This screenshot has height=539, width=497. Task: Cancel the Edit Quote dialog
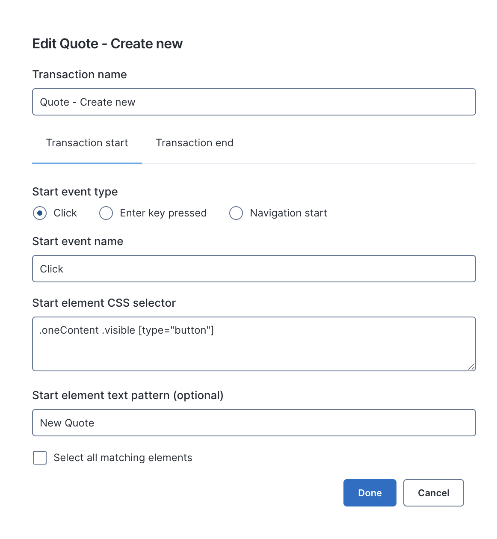click(x=433, y=493)
